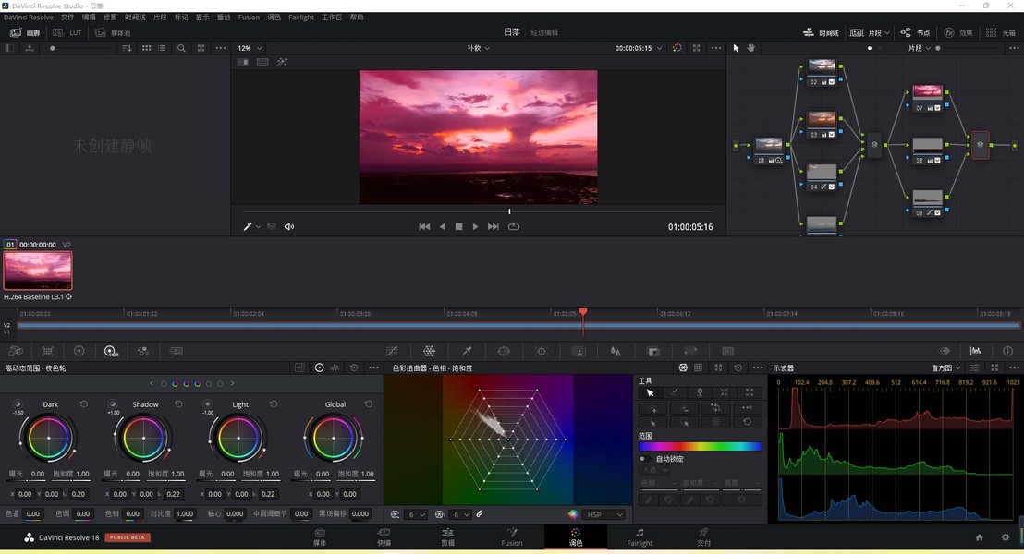Open the hue resolution 6 dropdown
Viewport: 1024px width, 554px height.
pos(416,515)
